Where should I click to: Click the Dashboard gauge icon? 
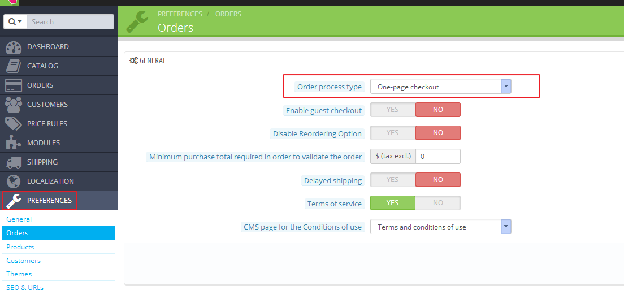point(14,47)
